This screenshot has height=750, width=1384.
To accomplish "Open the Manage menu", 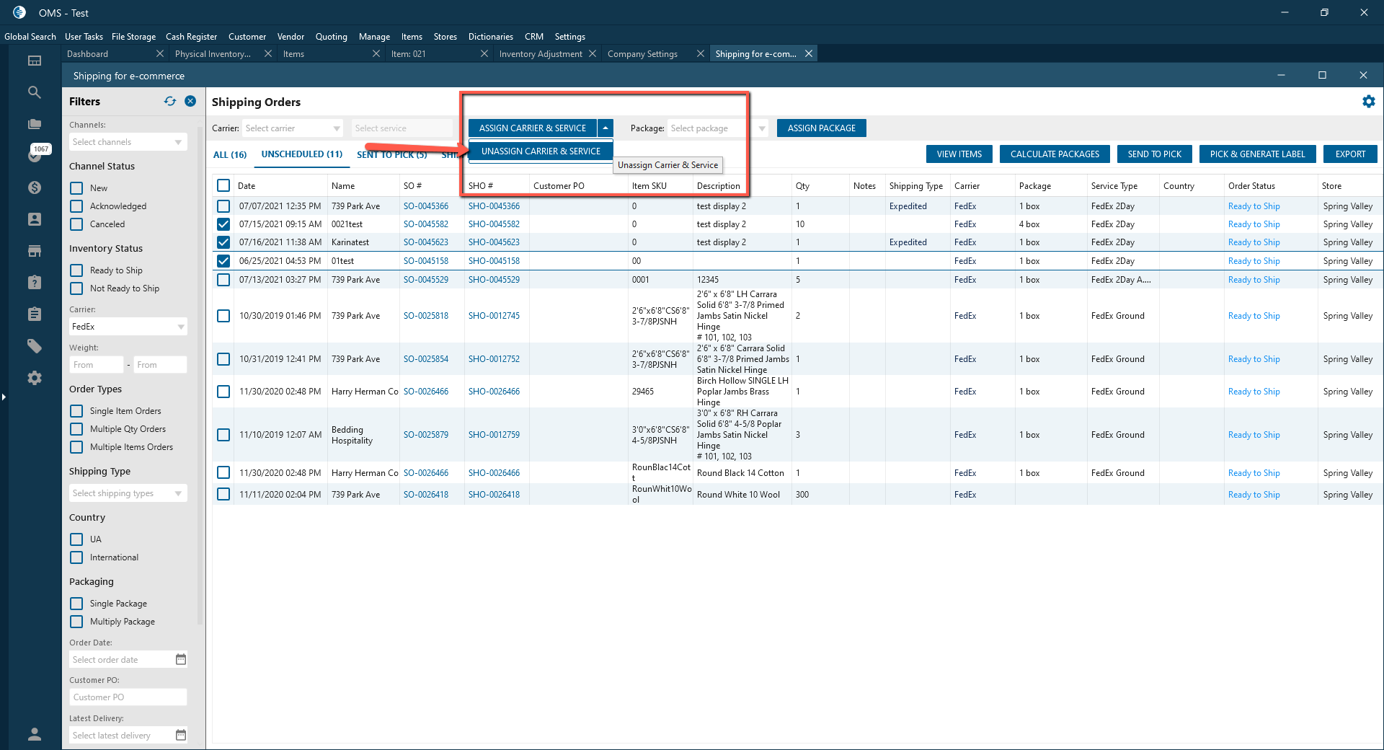I will pos(374,37).
